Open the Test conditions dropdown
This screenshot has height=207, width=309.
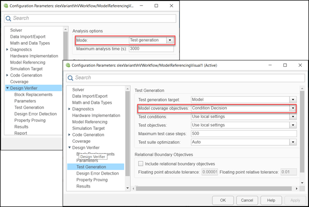[x=293, y=117]
